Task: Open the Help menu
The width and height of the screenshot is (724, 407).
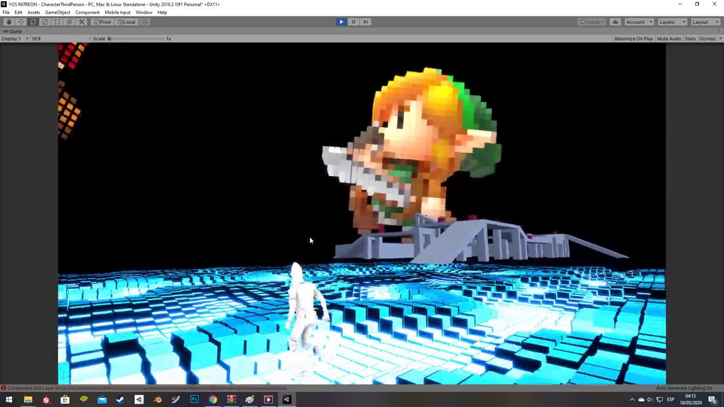Action: point(162,12)
